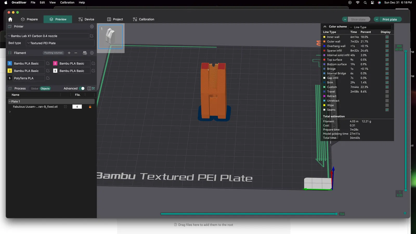Select the Global process scope

[35, 89]
